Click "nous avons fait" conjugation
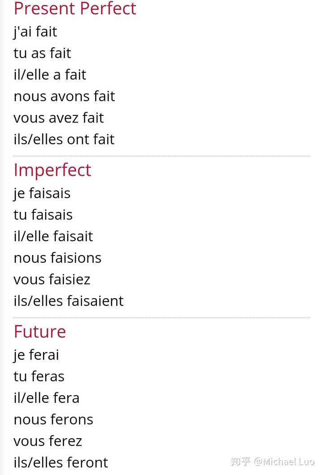Screen dimensions: 323x475 click(x=64, y=97)
